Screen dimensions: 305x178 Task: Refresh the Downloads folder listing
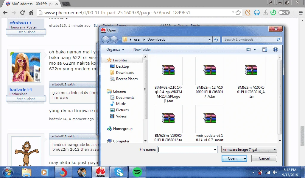pyautogui.click(x=216, y=39)
